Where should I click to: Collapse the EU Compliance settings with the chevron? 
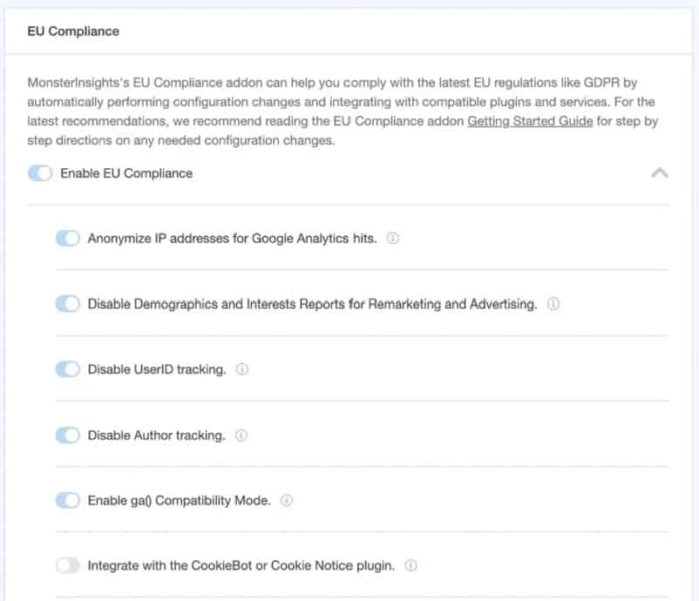[x=661, y=172]
